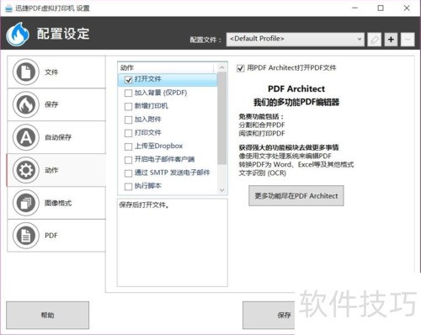This screenshot has height=335, width=421.
Task: Enable the 通过 SMTP 发送电子邮件 checkbox
Action: click(x=128, y=173)
